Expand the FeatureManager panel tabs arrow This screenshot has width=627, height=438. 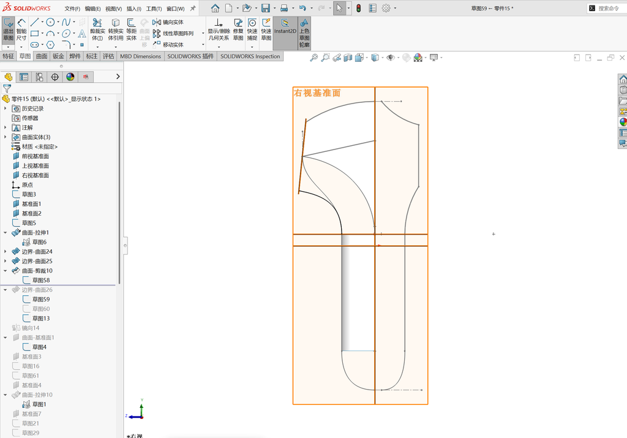[118, 77]
